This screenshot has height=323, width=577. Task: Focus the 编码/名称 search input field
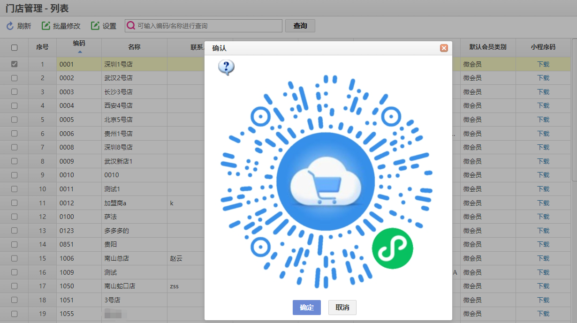[204, 26]
